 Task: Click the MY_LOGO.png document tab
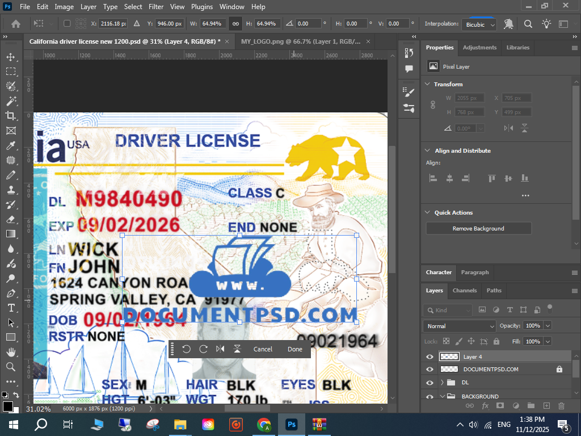tap(301, 42)
